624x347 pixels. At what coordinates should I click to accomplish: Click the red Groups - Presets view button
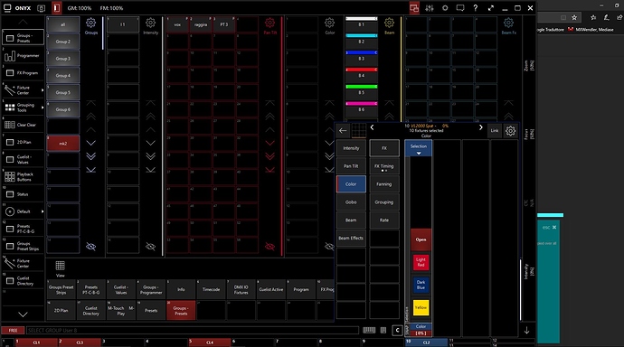pos(181,311)
